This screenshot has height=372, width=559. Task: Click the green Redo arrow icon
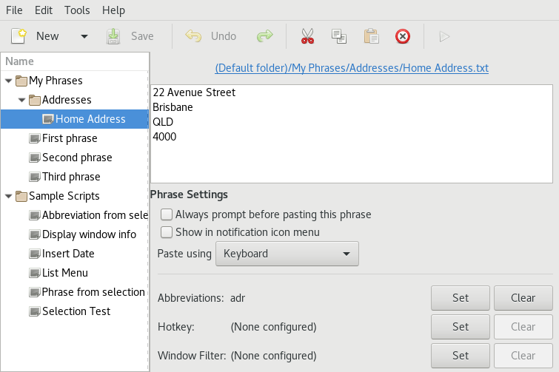pos(264,36)
